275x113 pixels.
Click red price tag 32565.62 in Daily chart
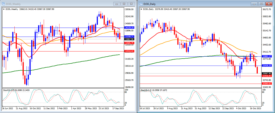click(267, 84)
